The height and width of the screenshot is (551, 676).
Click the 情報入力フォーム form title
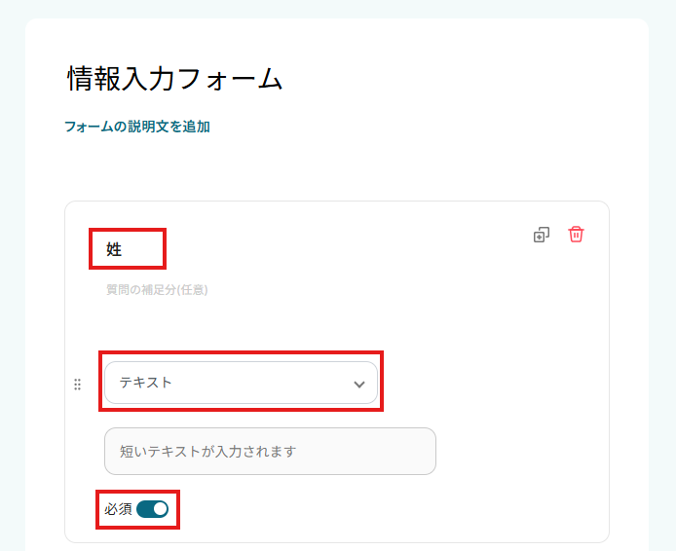pos(174,80)
